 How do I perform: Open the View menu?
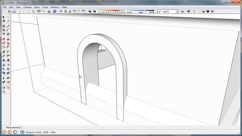[x=18, y=7]
